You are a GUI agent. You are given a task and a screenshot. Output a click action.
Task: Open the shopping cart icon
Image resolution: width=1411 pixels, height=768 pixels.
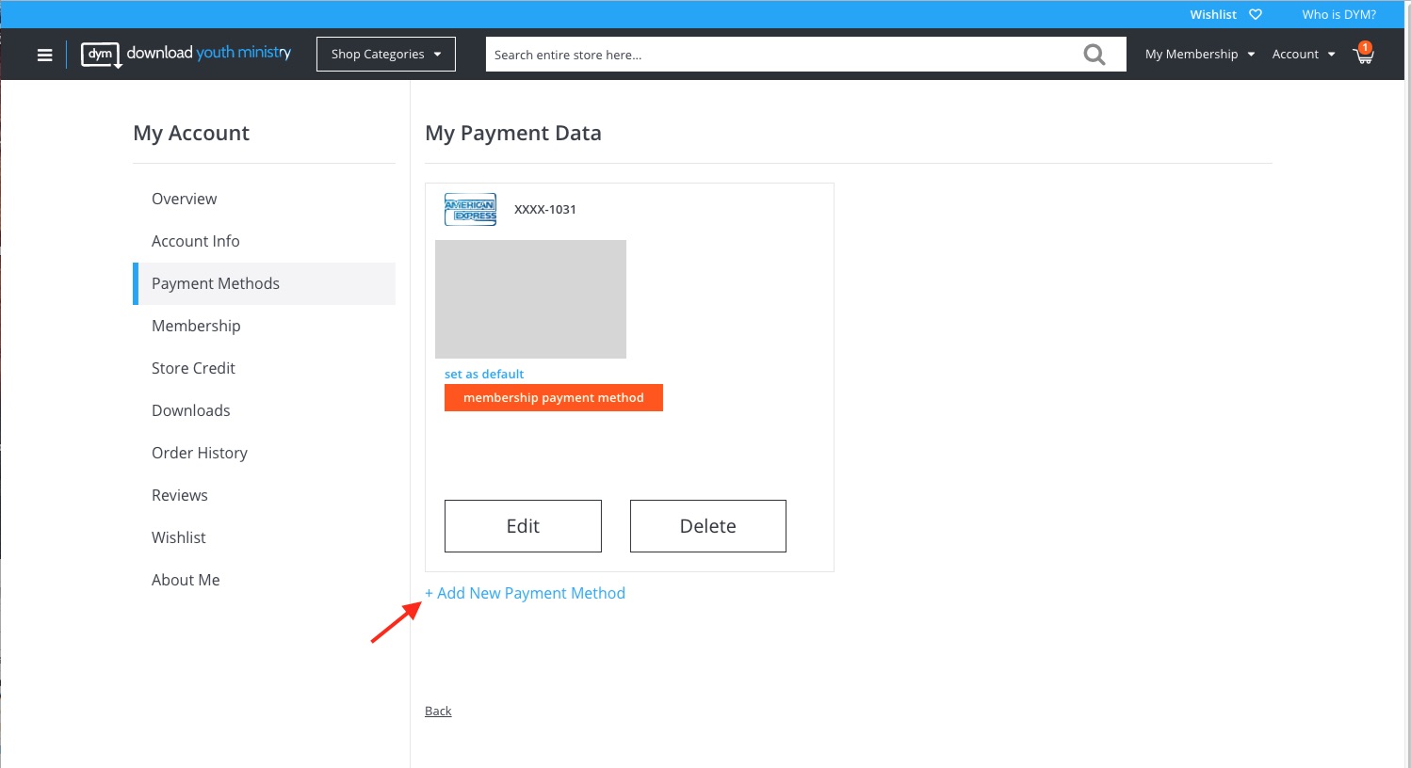pyautogui.click(x=1363, y=54)
